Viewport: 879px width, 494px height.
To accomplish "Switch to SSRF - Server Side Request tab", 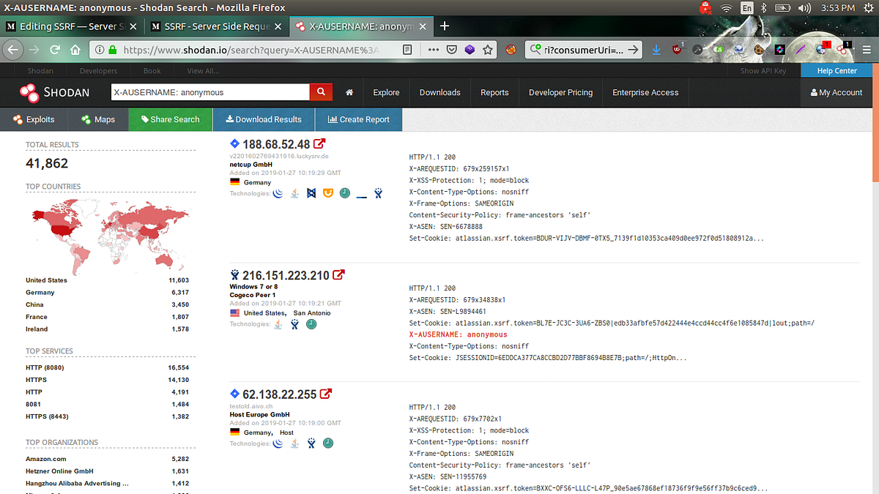I will pos(218,26).
